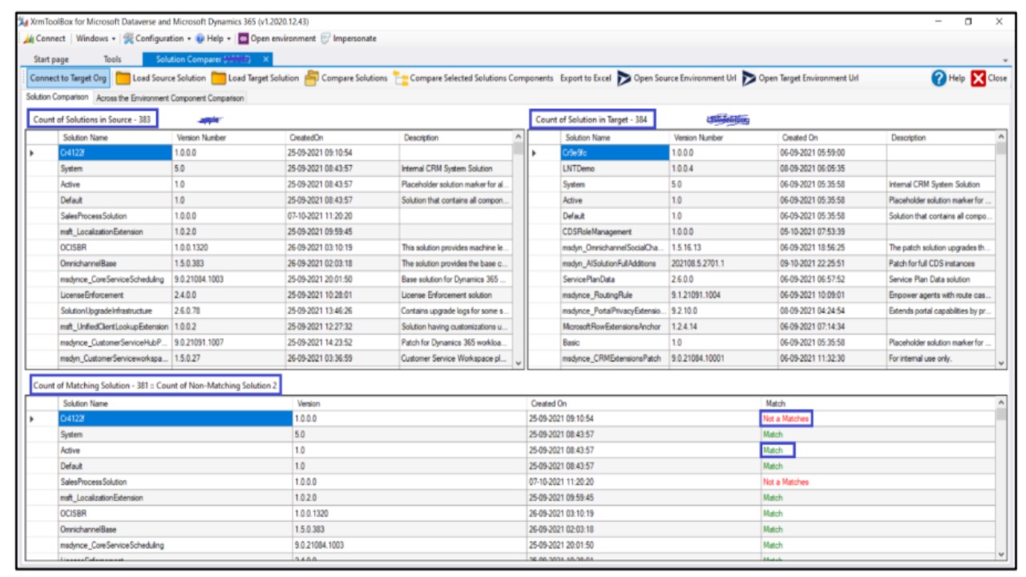This screenshot has width=1026, height=577.
Task: Select msdynce_RoutingRule in the target grid
Action: click(615, 295)
